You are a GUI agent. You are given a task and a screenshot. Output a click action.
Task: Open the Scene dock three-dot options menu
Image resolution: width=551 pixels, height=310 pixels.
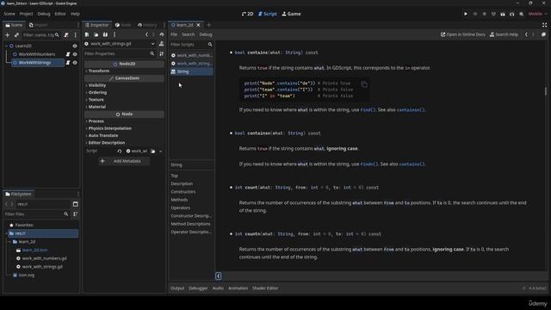[75, 34]
